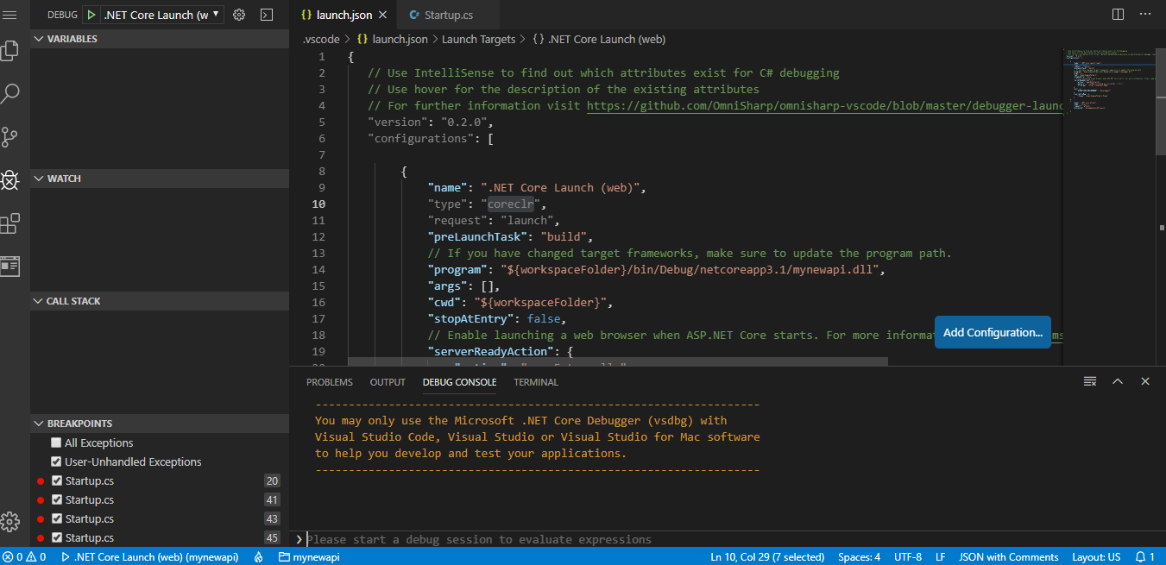Image resolution: width=1166 pixels, height=565 pixels.
Task: Open the Search view
Action: [10, 92]
